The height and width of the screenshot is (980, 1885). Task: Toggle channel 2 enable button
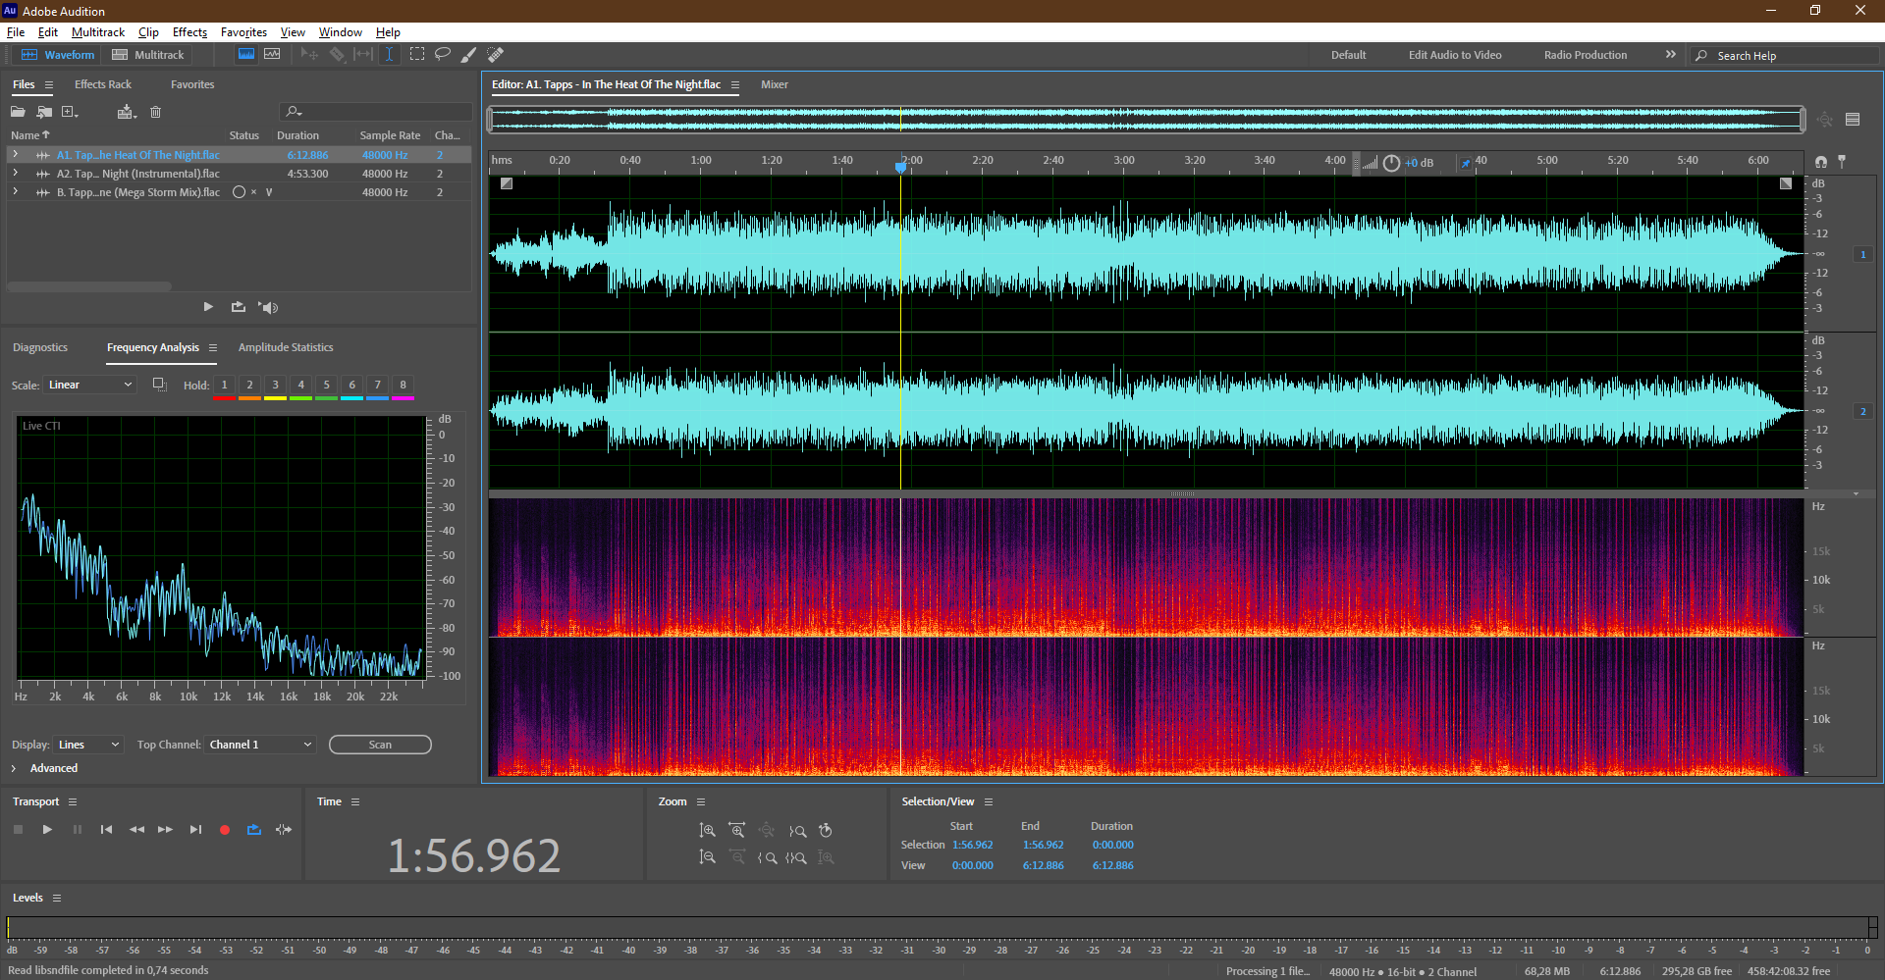pyautogui.click(x=1862, y=411)
